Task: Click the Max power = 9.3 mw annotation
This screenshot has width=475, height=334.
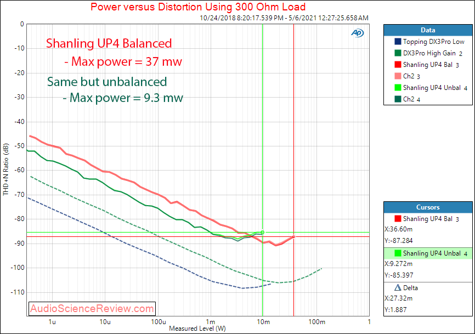Action: [123, 98]
